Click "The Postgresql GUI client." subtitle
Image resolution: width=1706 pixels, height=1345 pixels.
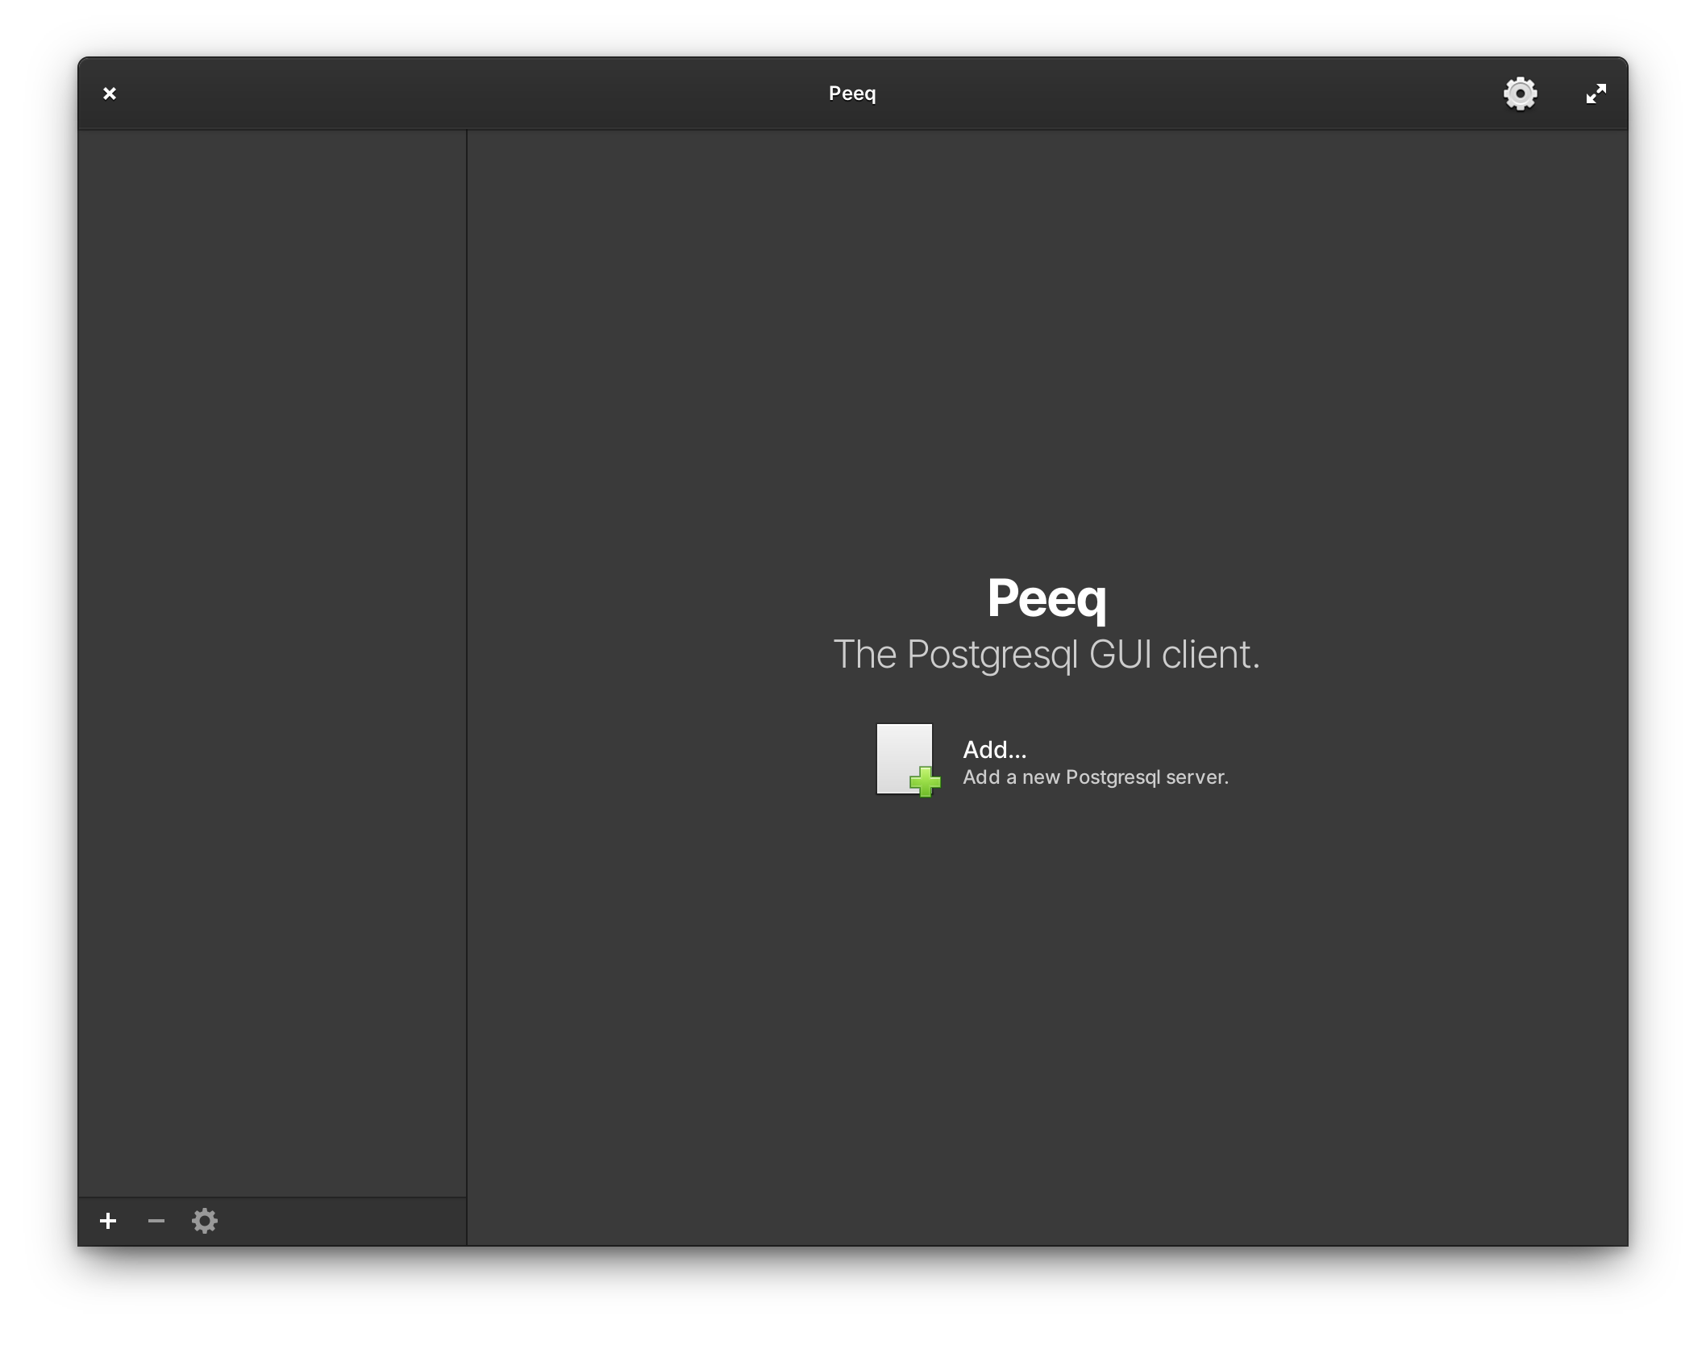coord(1046,654)
